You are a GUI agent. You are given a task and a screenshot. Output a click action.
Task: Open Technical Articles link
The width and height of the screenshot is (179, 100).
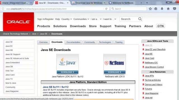click(x=153, y=80)
